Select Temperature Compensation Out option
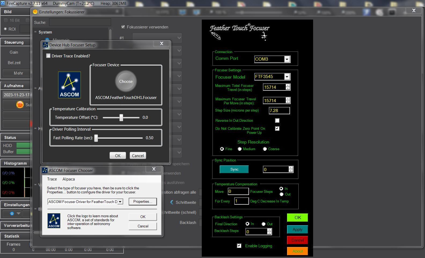Viewport: 425px width, 258px height. point(281,194)
